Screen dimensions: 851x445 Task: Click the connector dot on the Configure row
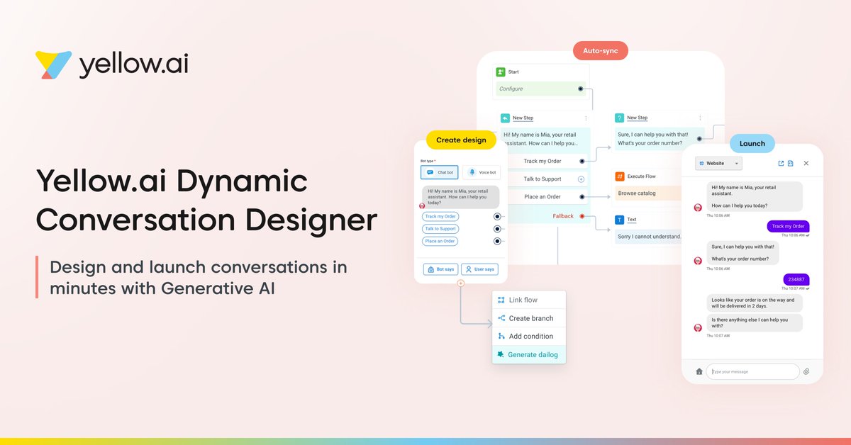581,89
